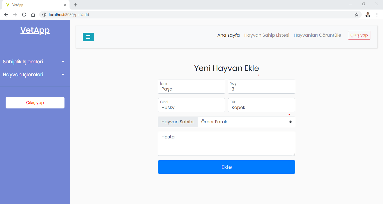Viewport: 383px width, 204px height.
Task: Expand the Hayvan İşlemleri sidebar menu
Action: (34, 75)
